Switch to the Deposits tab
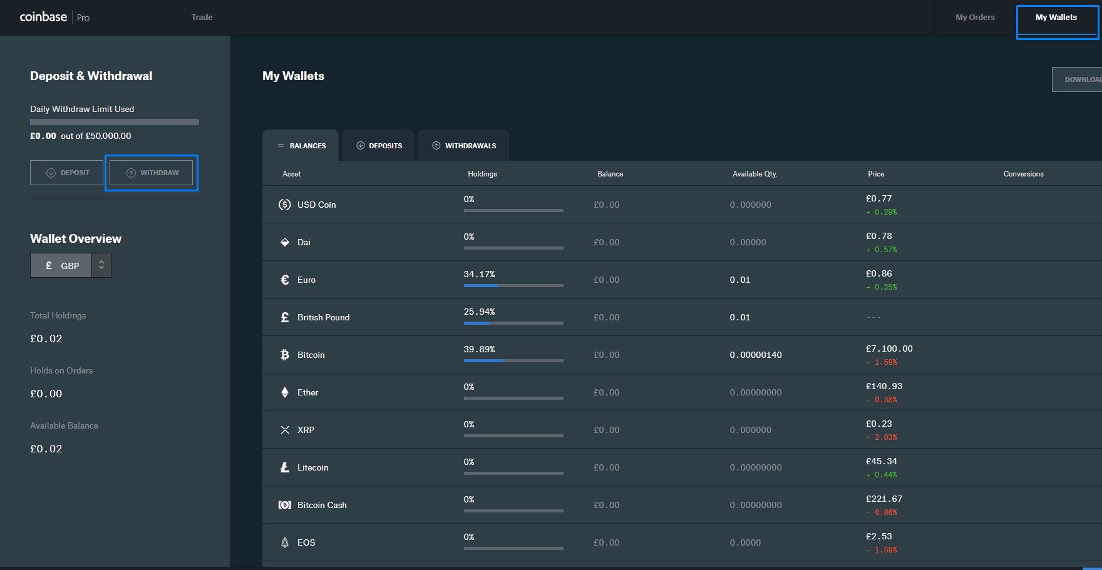Image resolution: width=1102 pixels, height=570 pixels. tap(379, 145)
